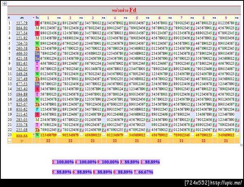Screen dimensions: 244x187
Task: Select the lottery number 537-79
Action: (22, 23)
